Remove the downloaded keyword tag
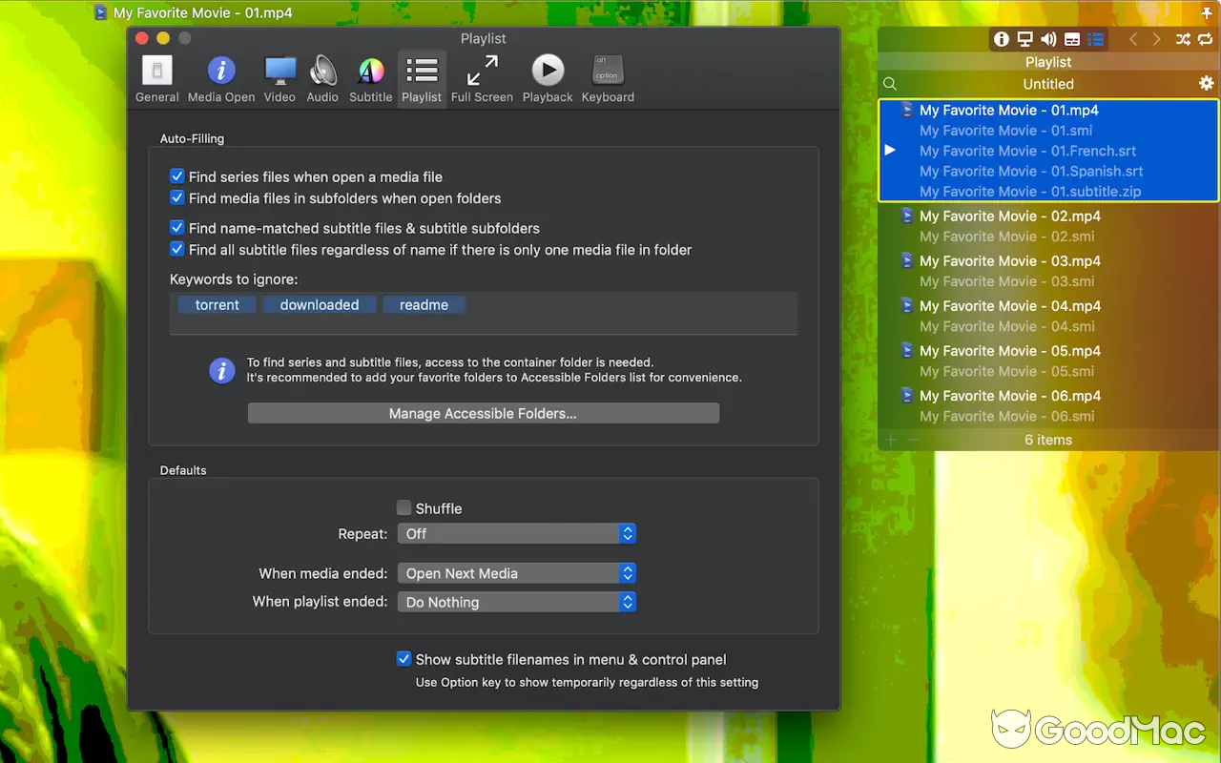 click(x=320, y=304)
